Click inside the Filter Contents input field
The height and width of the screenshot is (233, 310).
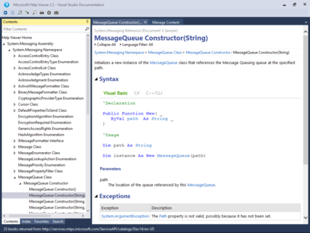click(43, 29)
